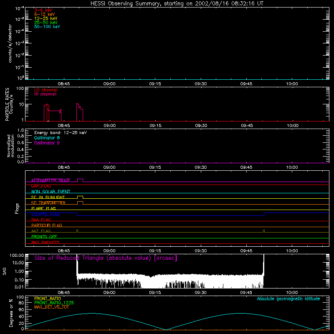The width and height of the screenshot is (334, 334).
Task: Click the HESSI Observing Summary title text
Action: [x=177, y=4]
